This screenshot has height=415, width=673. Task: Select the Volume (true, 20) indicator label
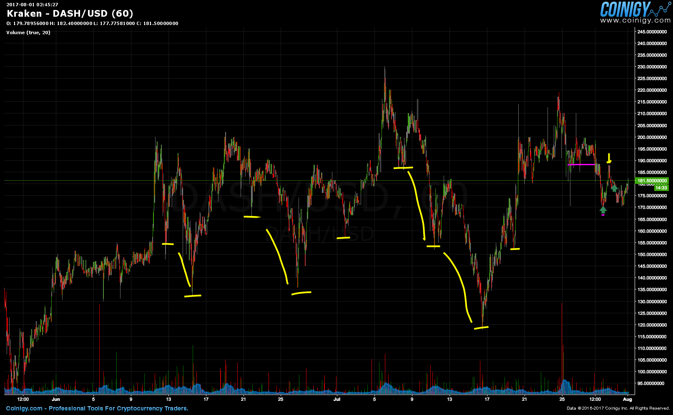[x=28, y=33]
